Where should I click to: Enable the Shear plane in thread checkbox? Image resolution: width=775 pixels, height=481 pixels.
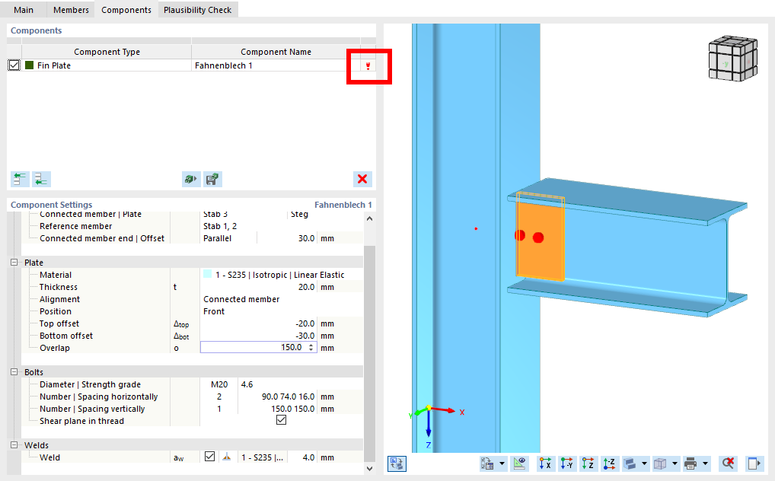click(x=281, y=421)
